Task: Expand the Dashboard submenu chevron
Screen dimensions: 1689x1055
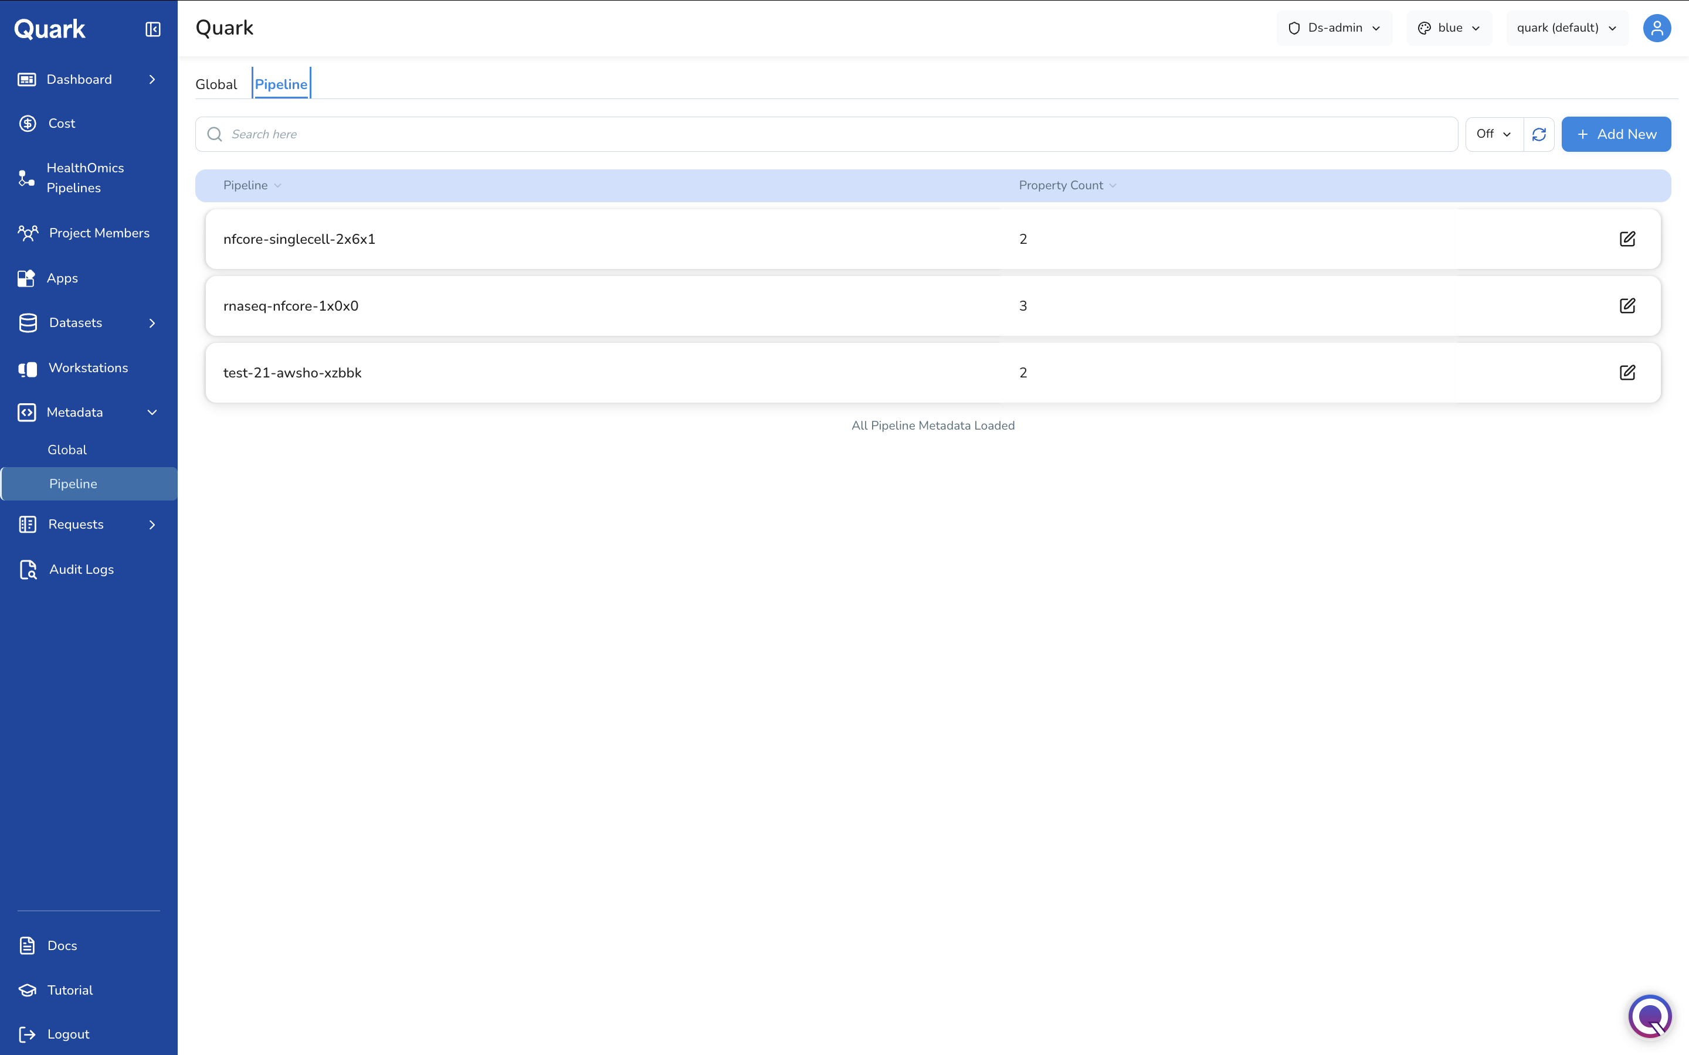Action: point(152,80)
